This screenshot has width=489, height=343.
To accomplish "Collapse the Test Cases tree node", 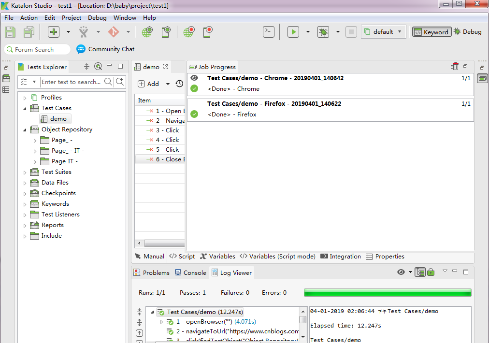I will [25, 109].
